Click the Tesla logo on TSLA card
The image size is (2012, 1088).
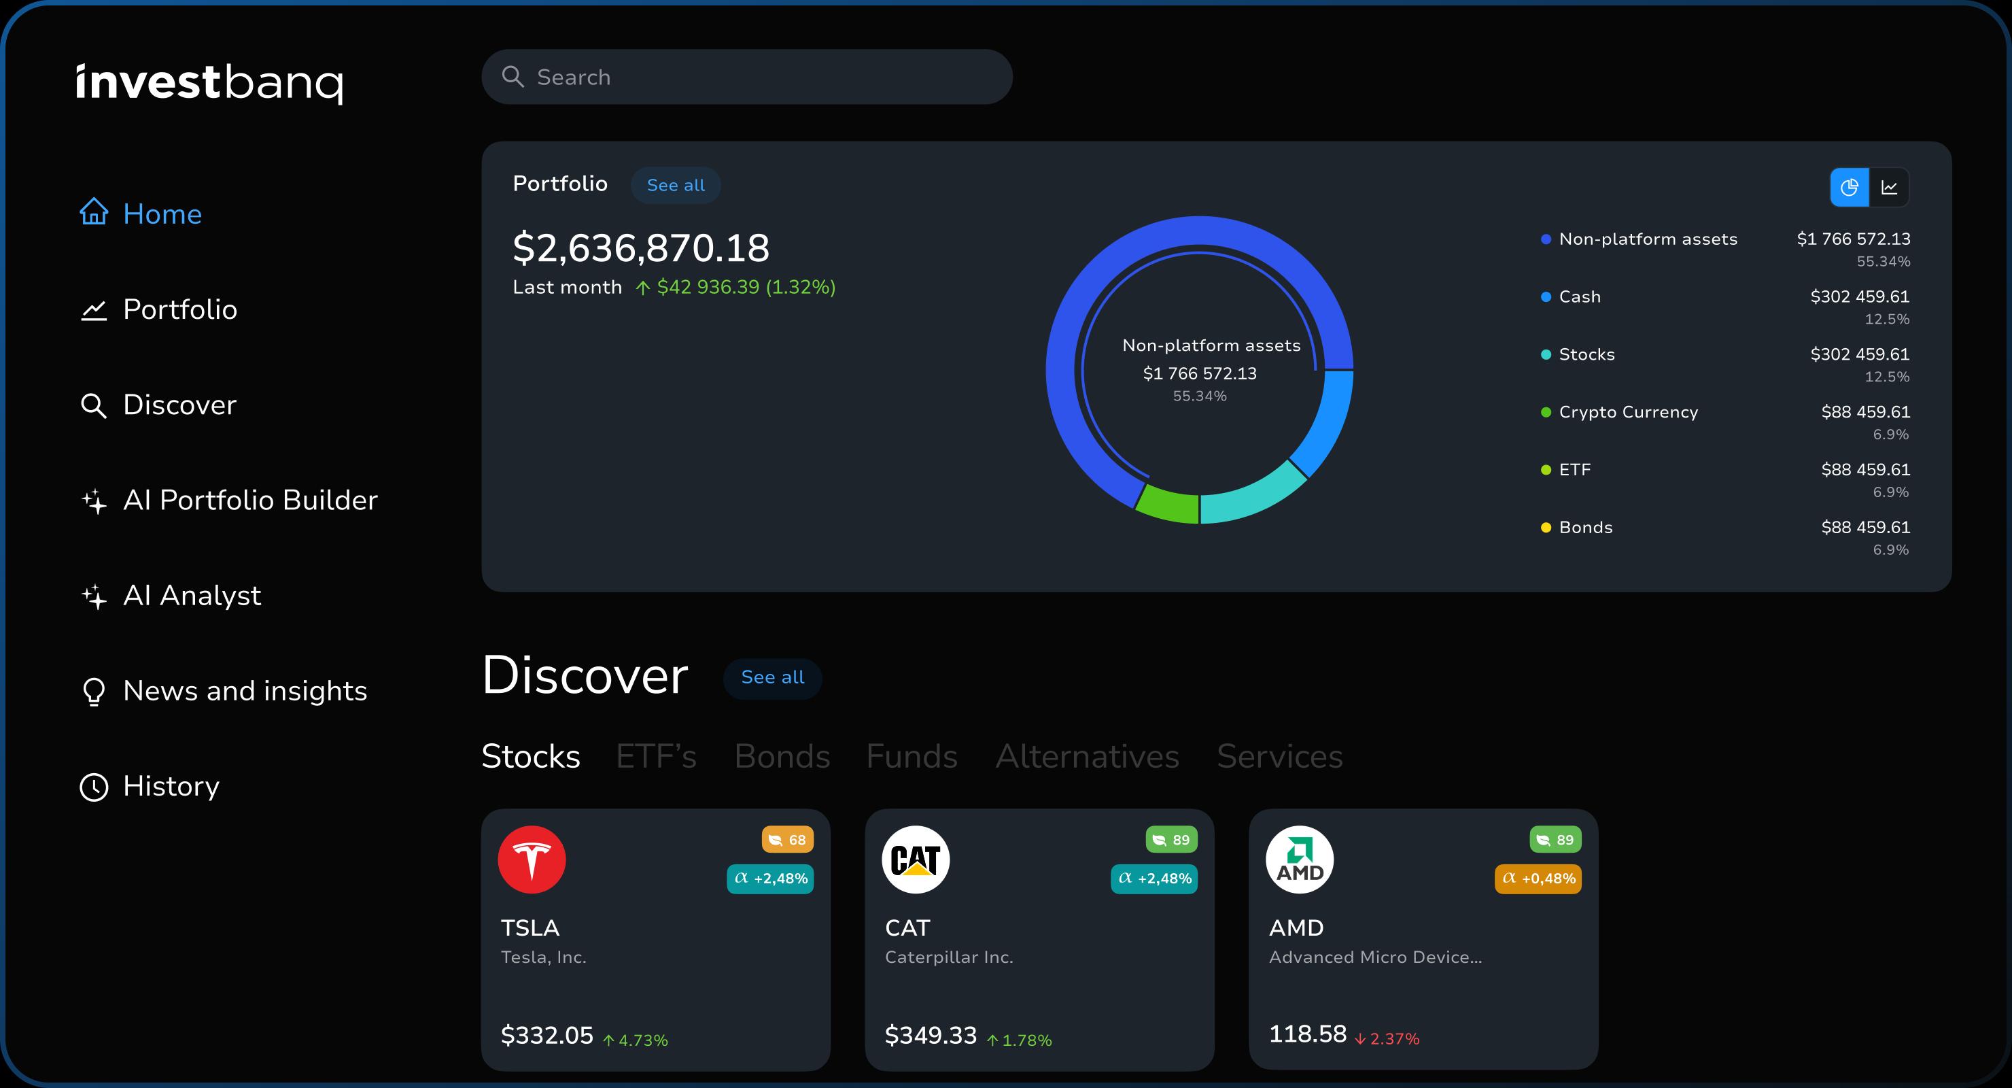coord(532,860)
